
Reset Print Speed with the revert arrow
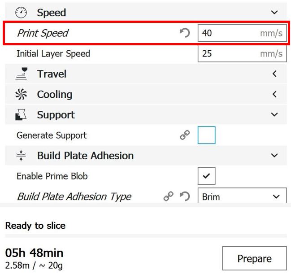pyautogui.click(x=184, y=33)
